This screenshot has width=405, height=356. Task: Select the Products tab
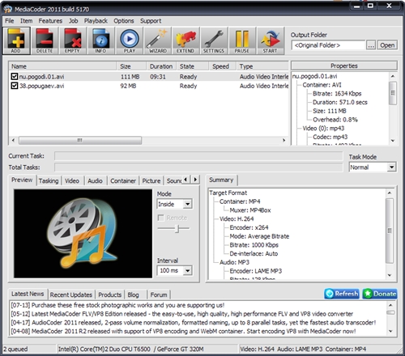click(x=109, y=295)
